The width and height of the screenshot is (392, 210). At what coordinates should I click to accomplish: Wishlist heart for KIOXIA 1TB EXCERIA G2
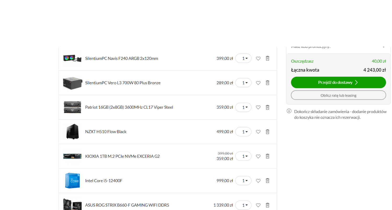pyautogui.click(x=258, y=156)
